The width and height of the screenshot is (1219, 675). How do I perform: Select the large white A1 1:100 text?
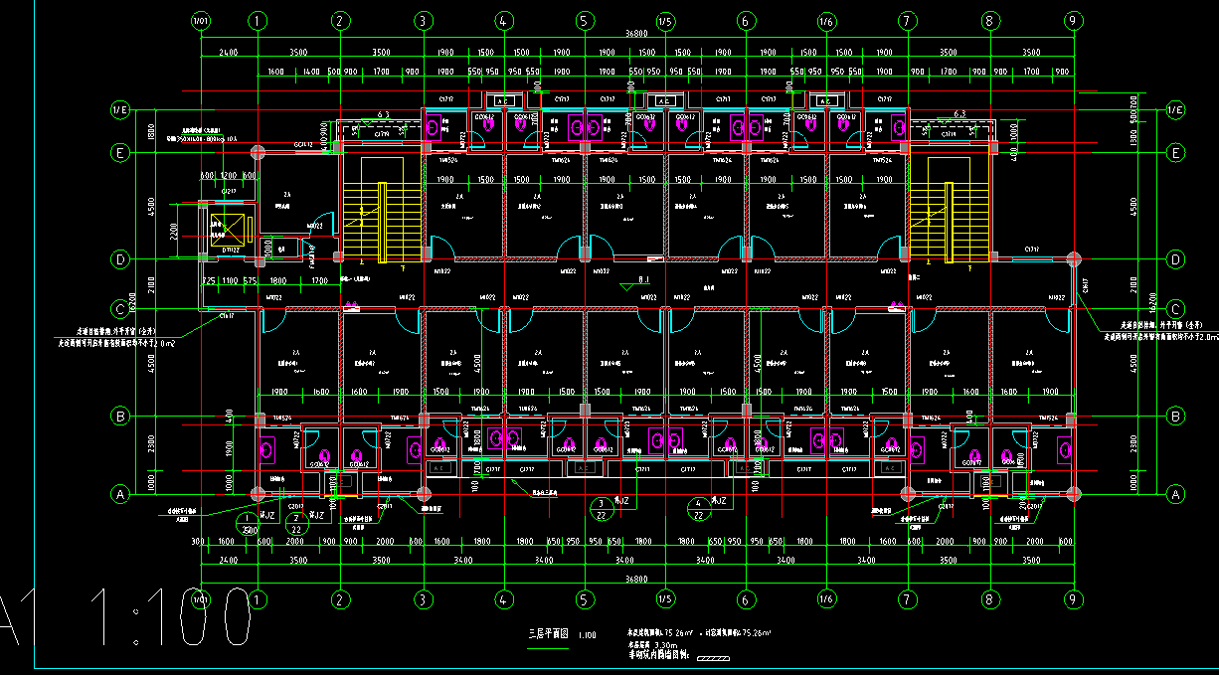click(x=126, y=618)
